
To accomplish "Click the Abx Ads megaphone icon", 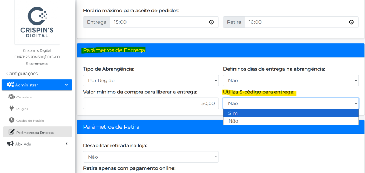I will pos(11,144).
